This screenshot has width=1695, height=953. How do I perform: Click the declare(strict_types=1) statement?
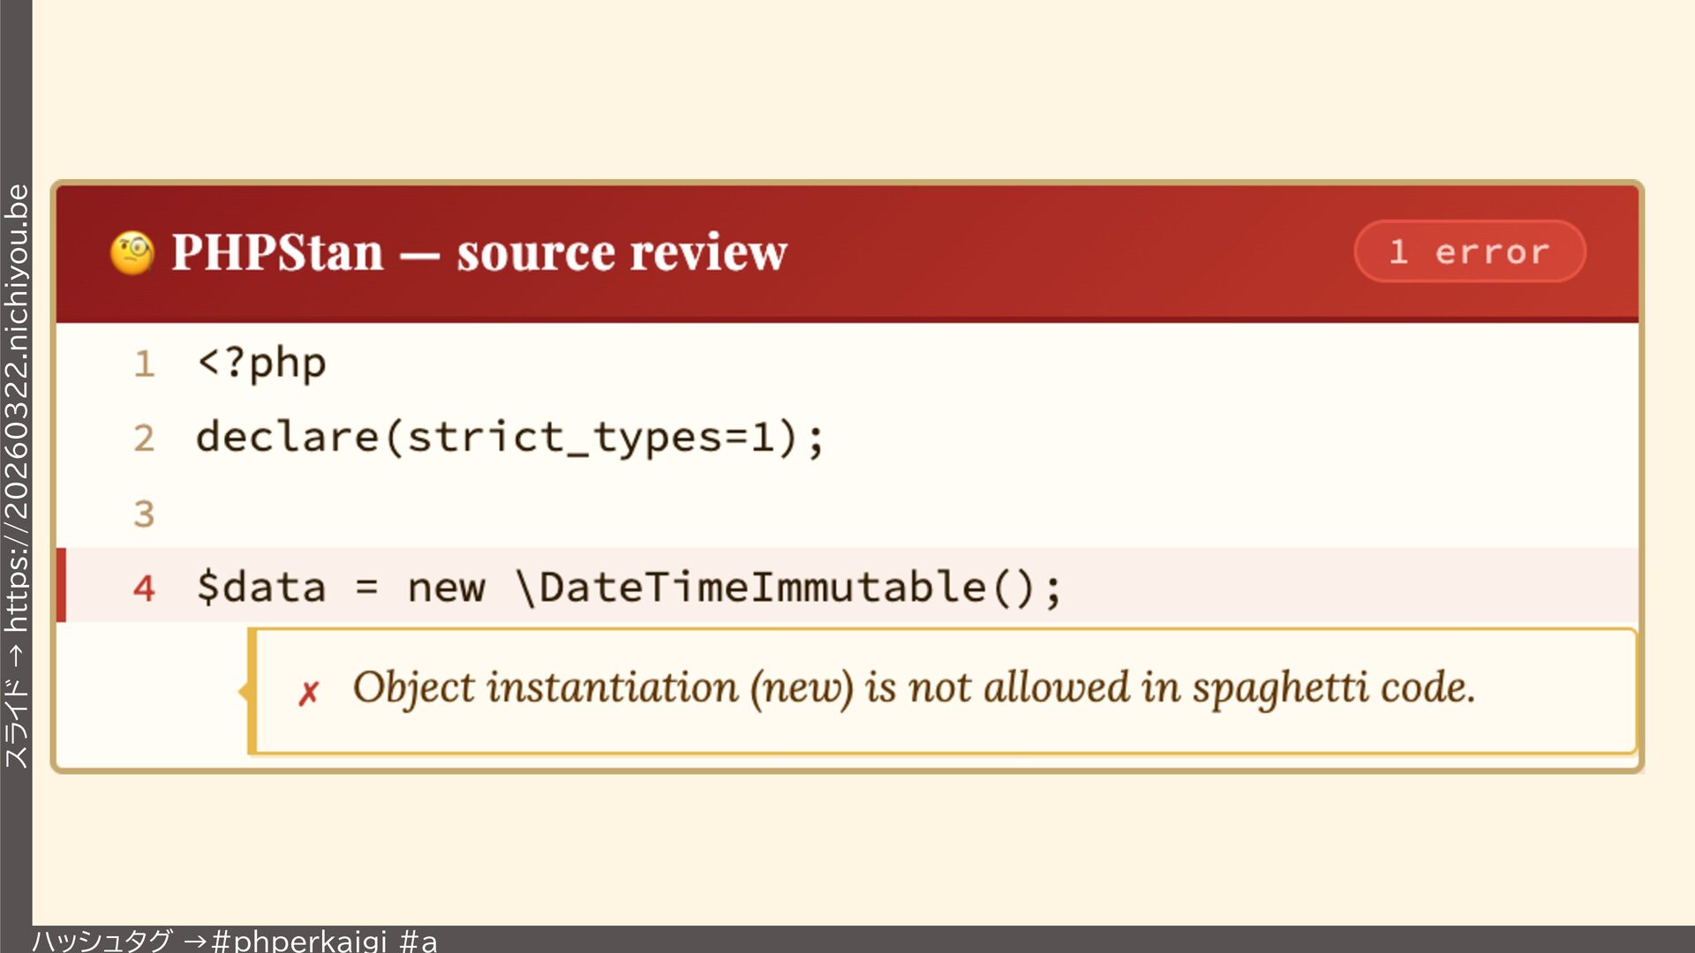click(x=509, y=439)
